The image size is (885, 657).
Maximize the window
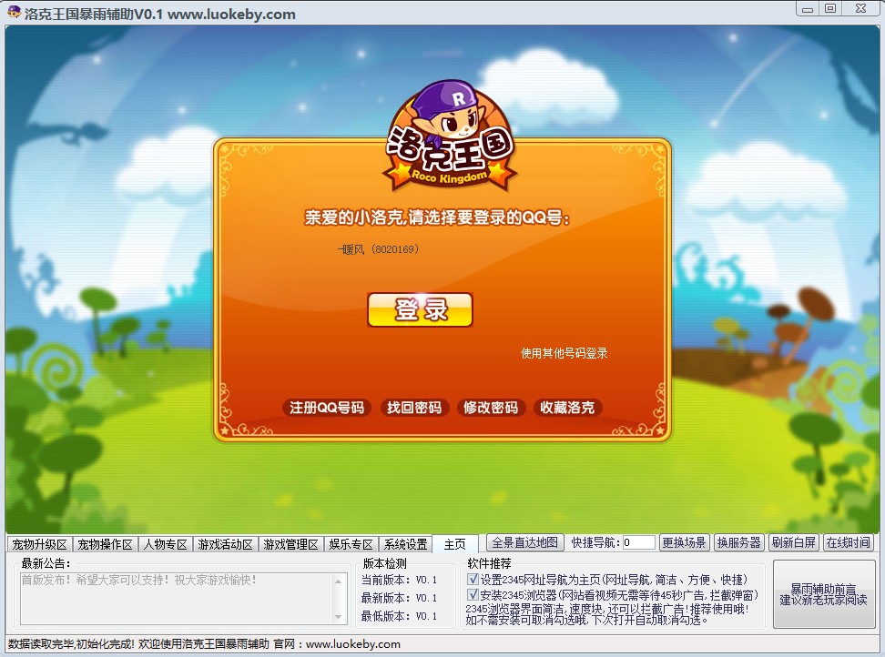click(830, 9)
